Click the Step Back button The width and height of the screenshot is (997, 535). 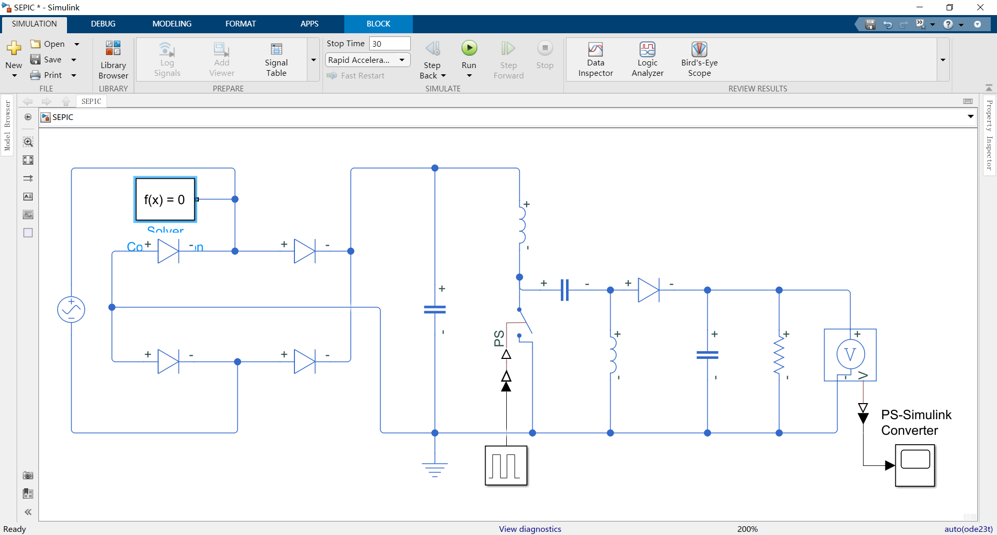click(433, 60)
